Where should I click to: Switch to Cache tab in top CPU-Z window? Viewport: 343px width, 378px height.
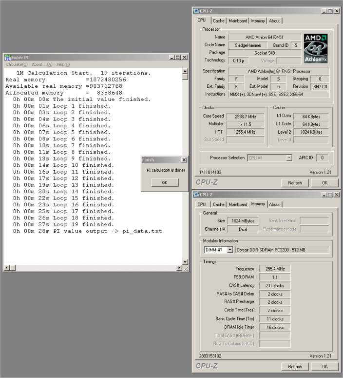pyautogui.click(x=218, y=21)
